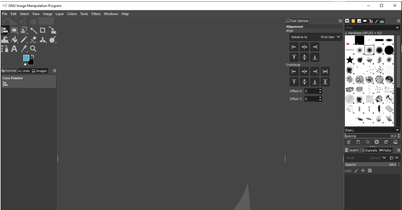Swap foreground and background colors
This screenshot has height=210, width=402.
[33, 56]
